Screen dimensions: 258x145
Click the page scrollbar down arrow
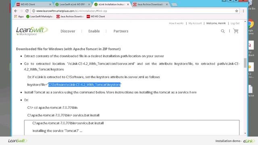(245, 133)
